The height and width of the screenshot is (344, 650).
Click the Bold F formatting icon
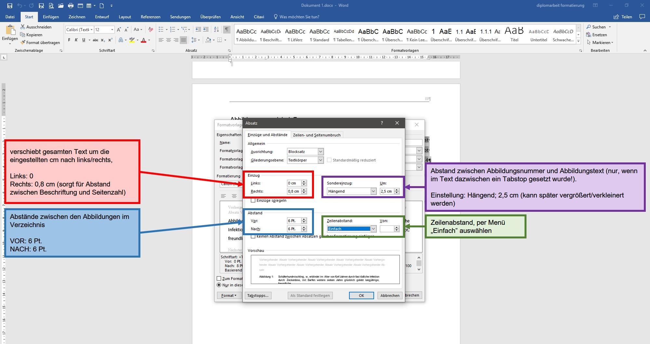coord(69,40)
